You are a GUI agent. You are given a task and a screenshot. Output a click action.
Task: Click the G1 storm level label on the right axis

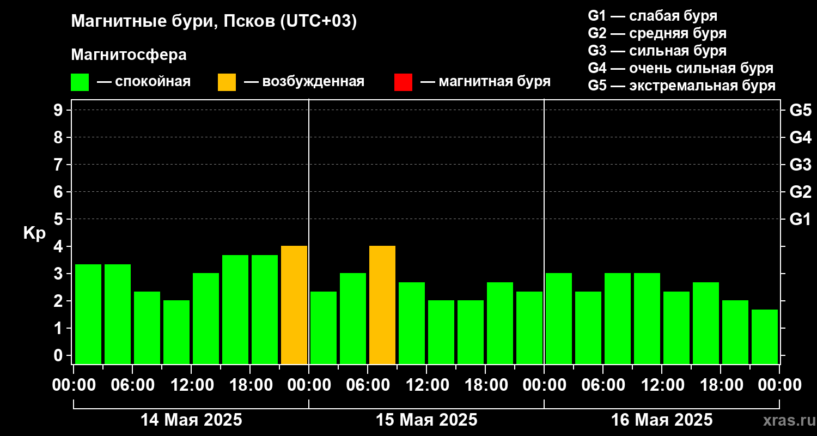pos(800,219)
